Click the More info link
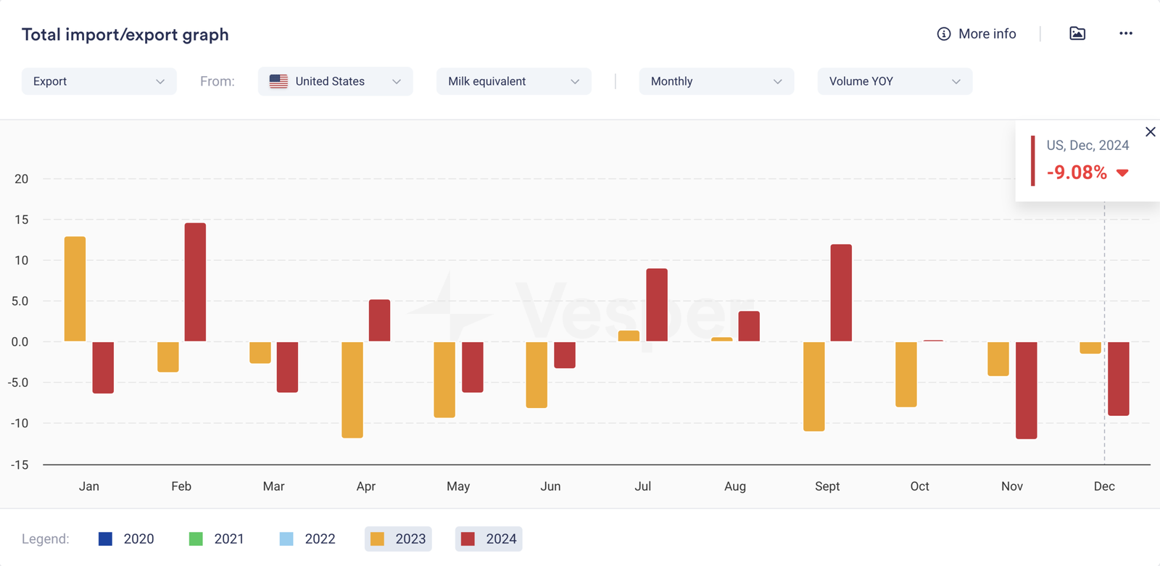The image size is (1160, 566). click(x=987, y=34)
